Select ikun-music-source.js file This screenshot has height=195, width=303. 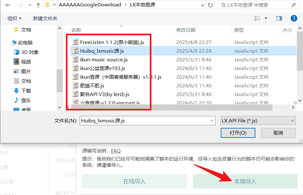click(104, 60)
